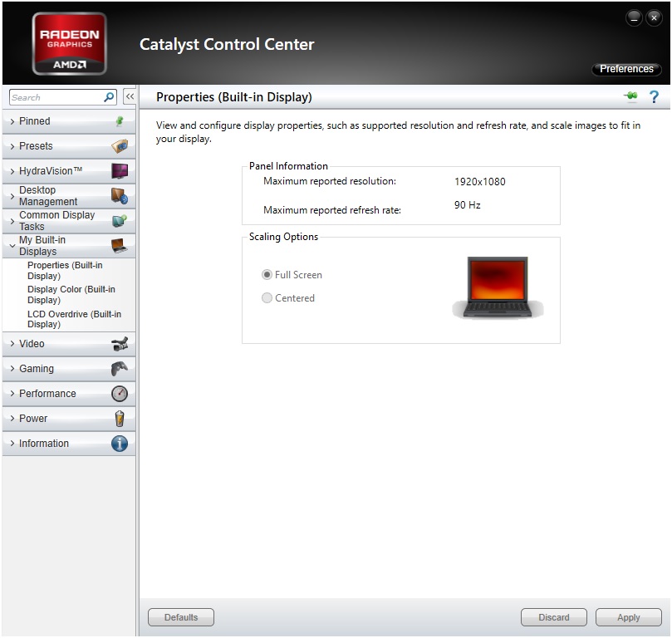The image size is (672, 638).
Task: Open help with the question mark icon
Action: click(654, 97)
